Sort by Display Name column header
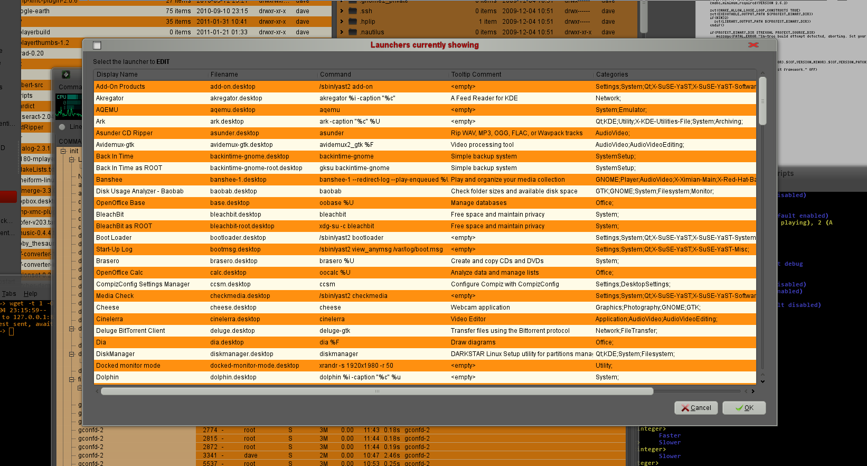This screenshot has width=867, height=466. click(151, 74)
